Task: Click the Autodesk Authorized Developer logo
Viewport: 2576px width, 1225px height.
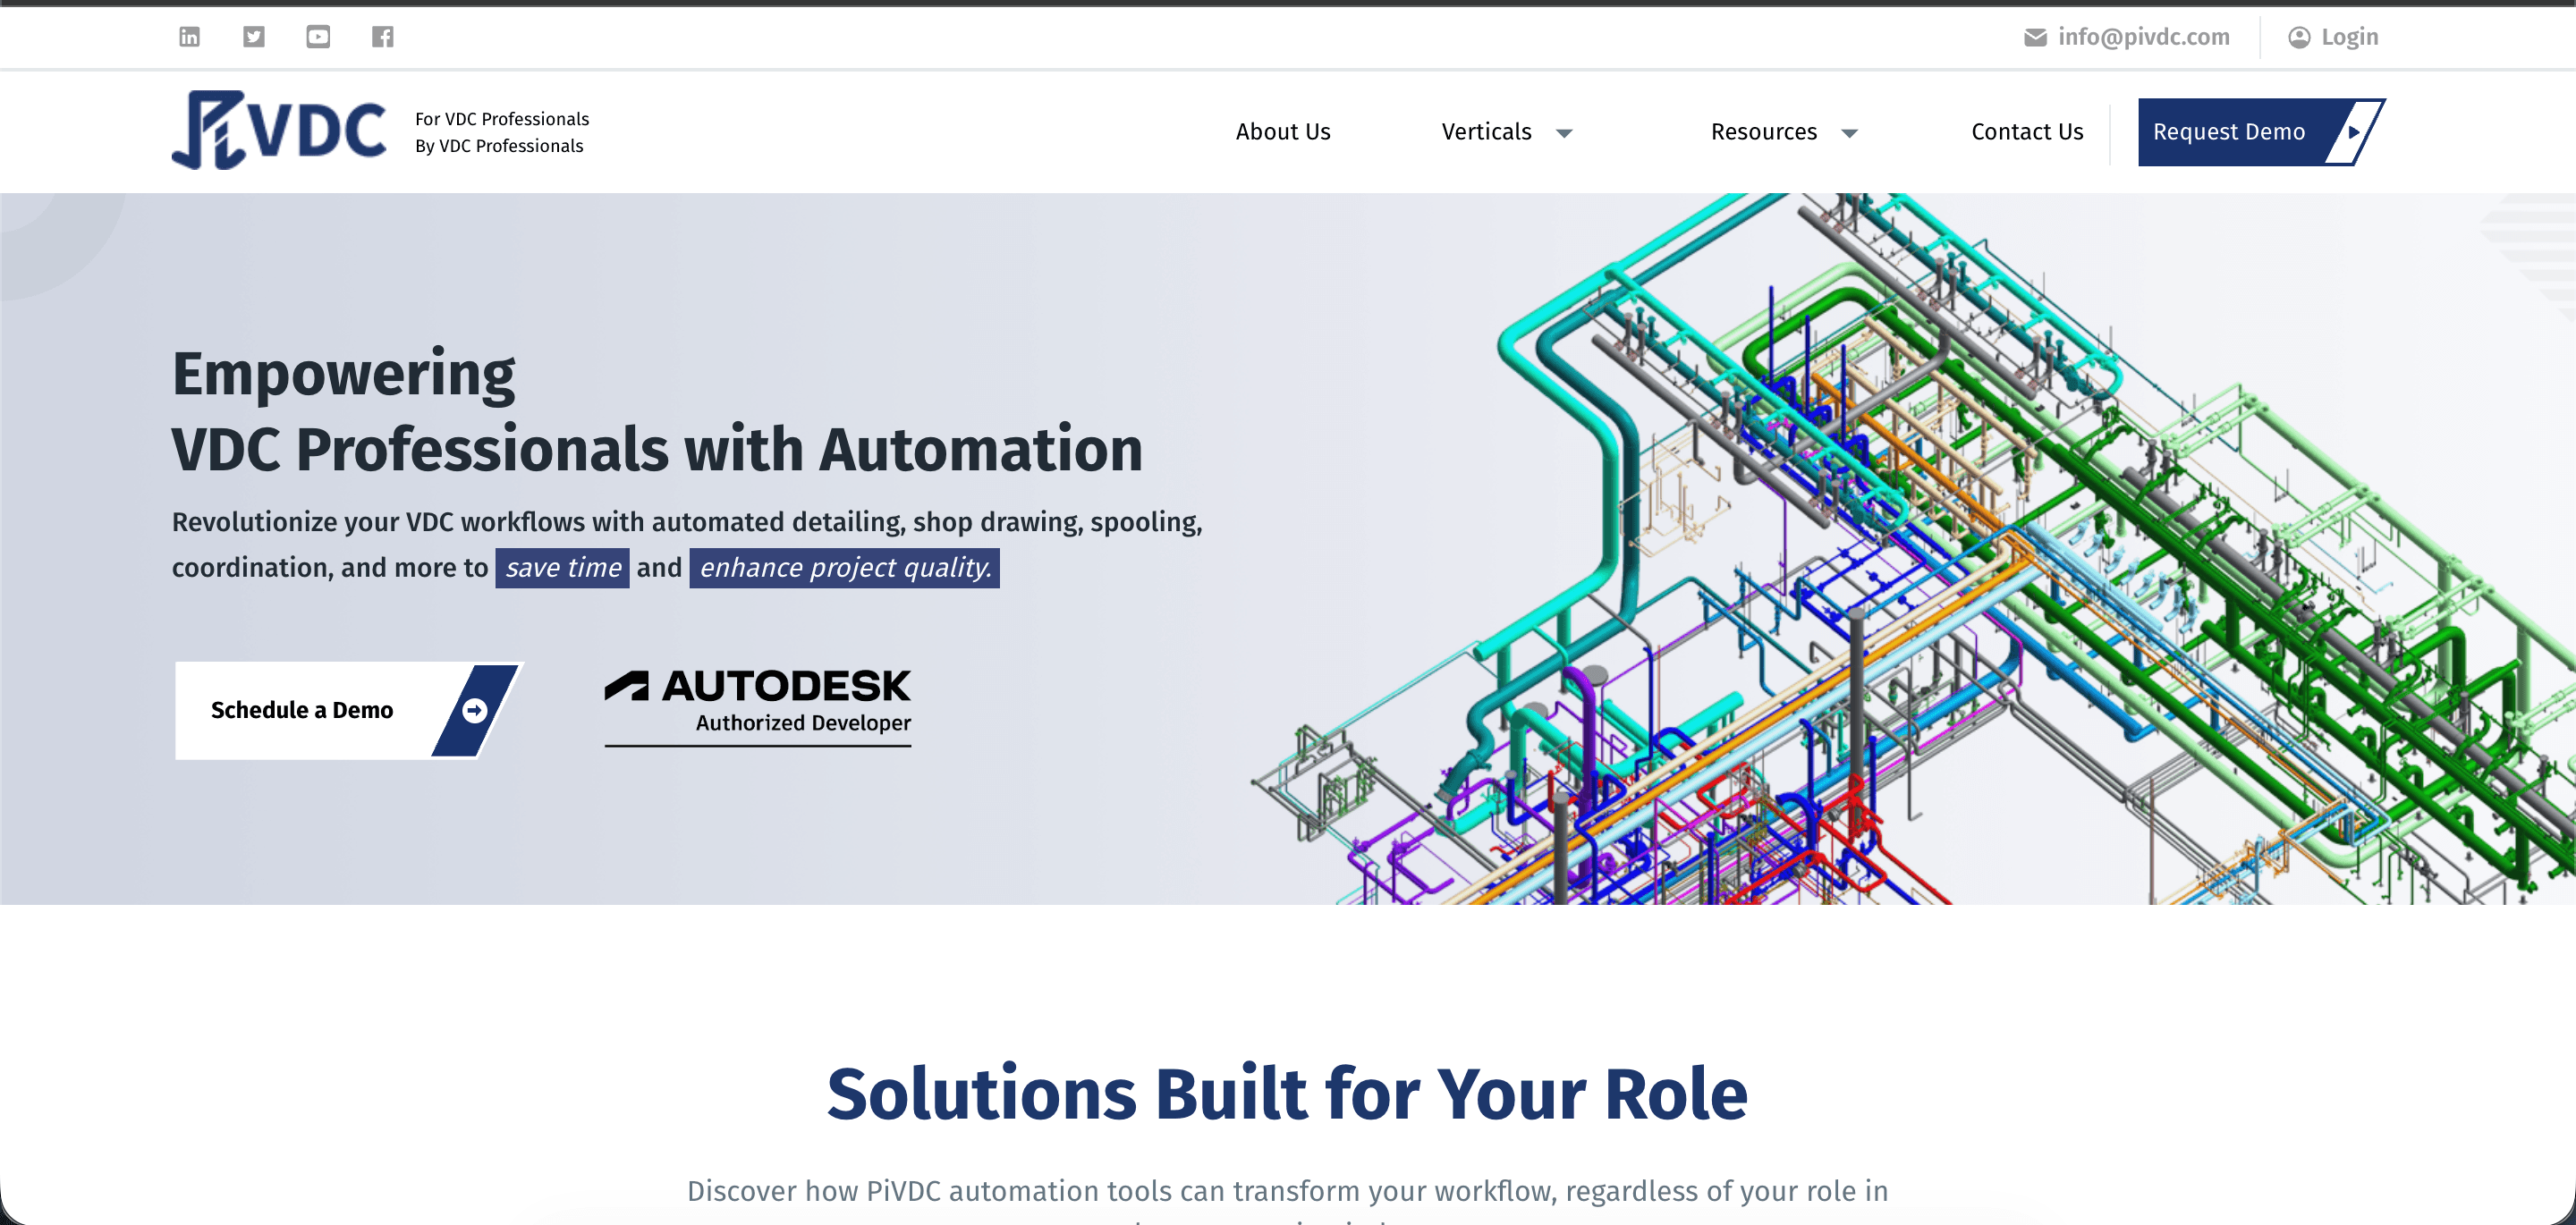Action: [758, 707]
